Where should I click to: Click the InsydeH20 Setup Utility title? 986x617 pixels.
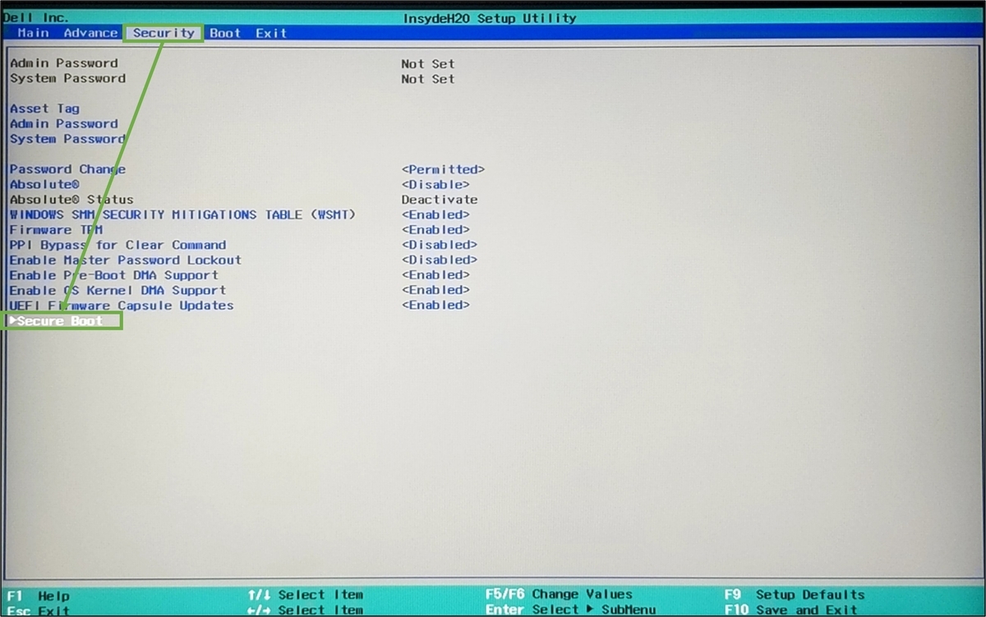490,18
